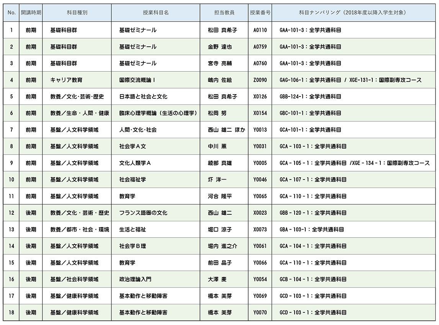
Task: Select the 授業科目名 column header
Action: point(156,13)
